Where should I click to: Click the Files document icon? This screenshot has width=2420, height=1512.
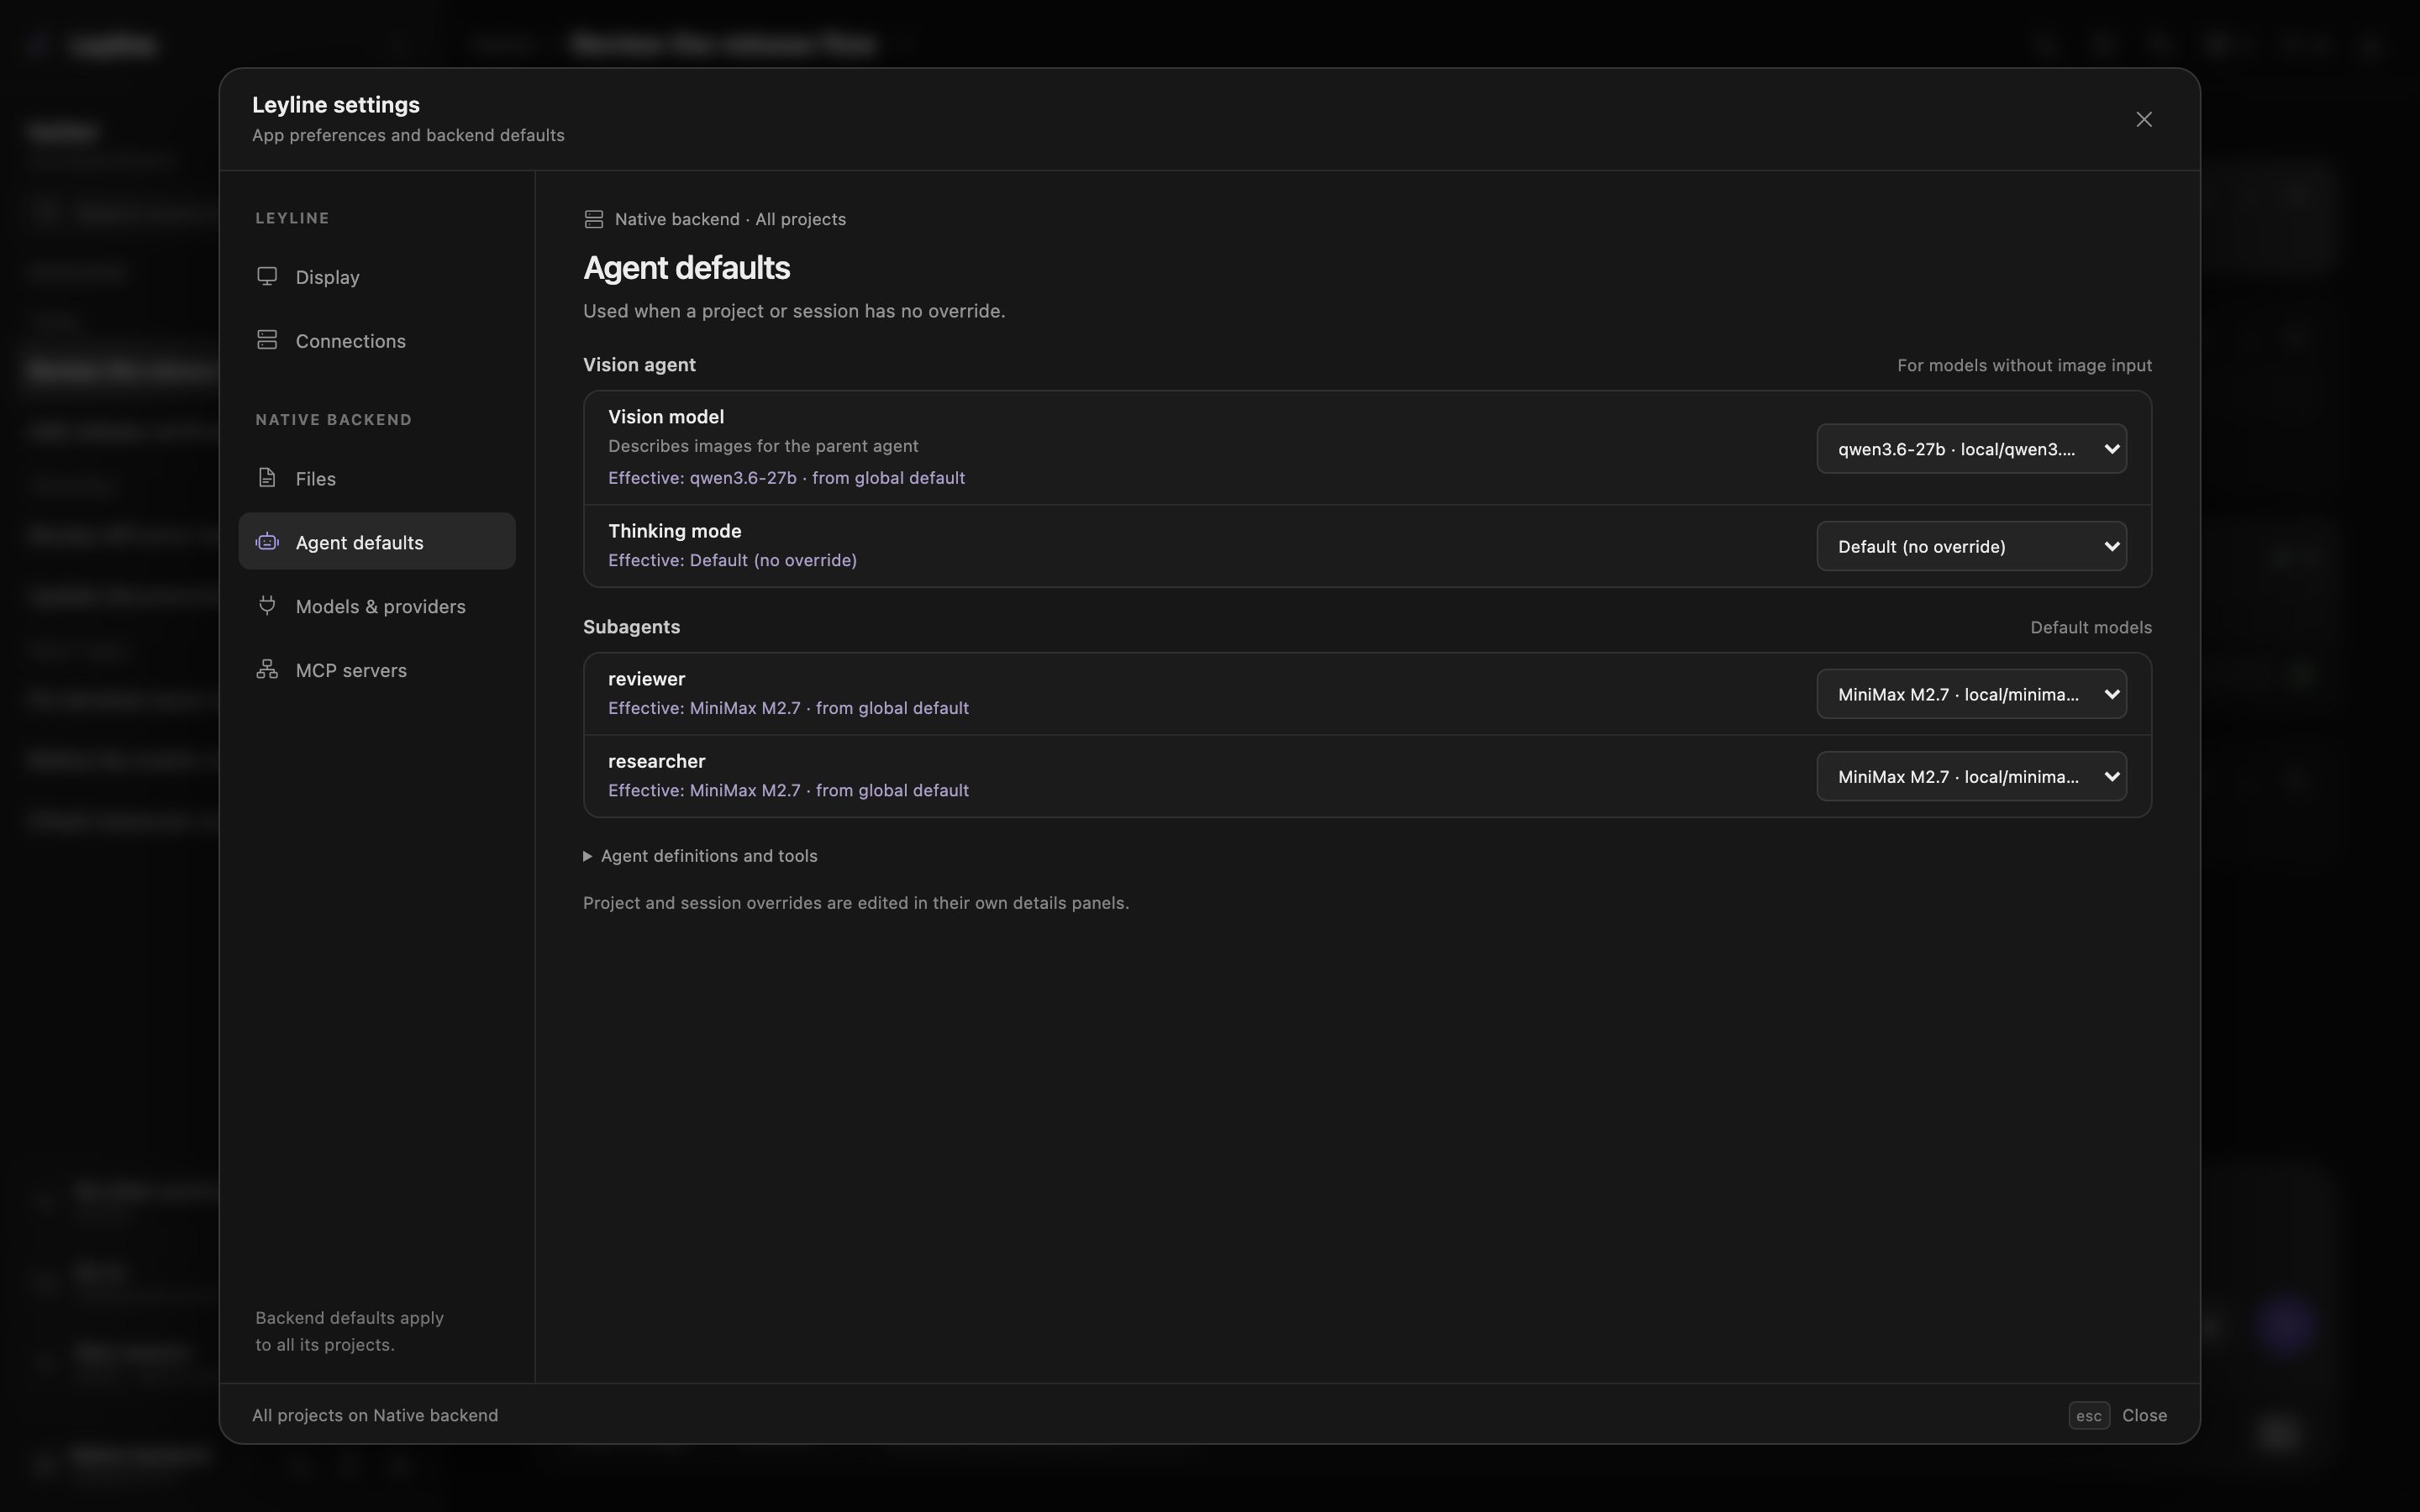[x=267, y=478]
